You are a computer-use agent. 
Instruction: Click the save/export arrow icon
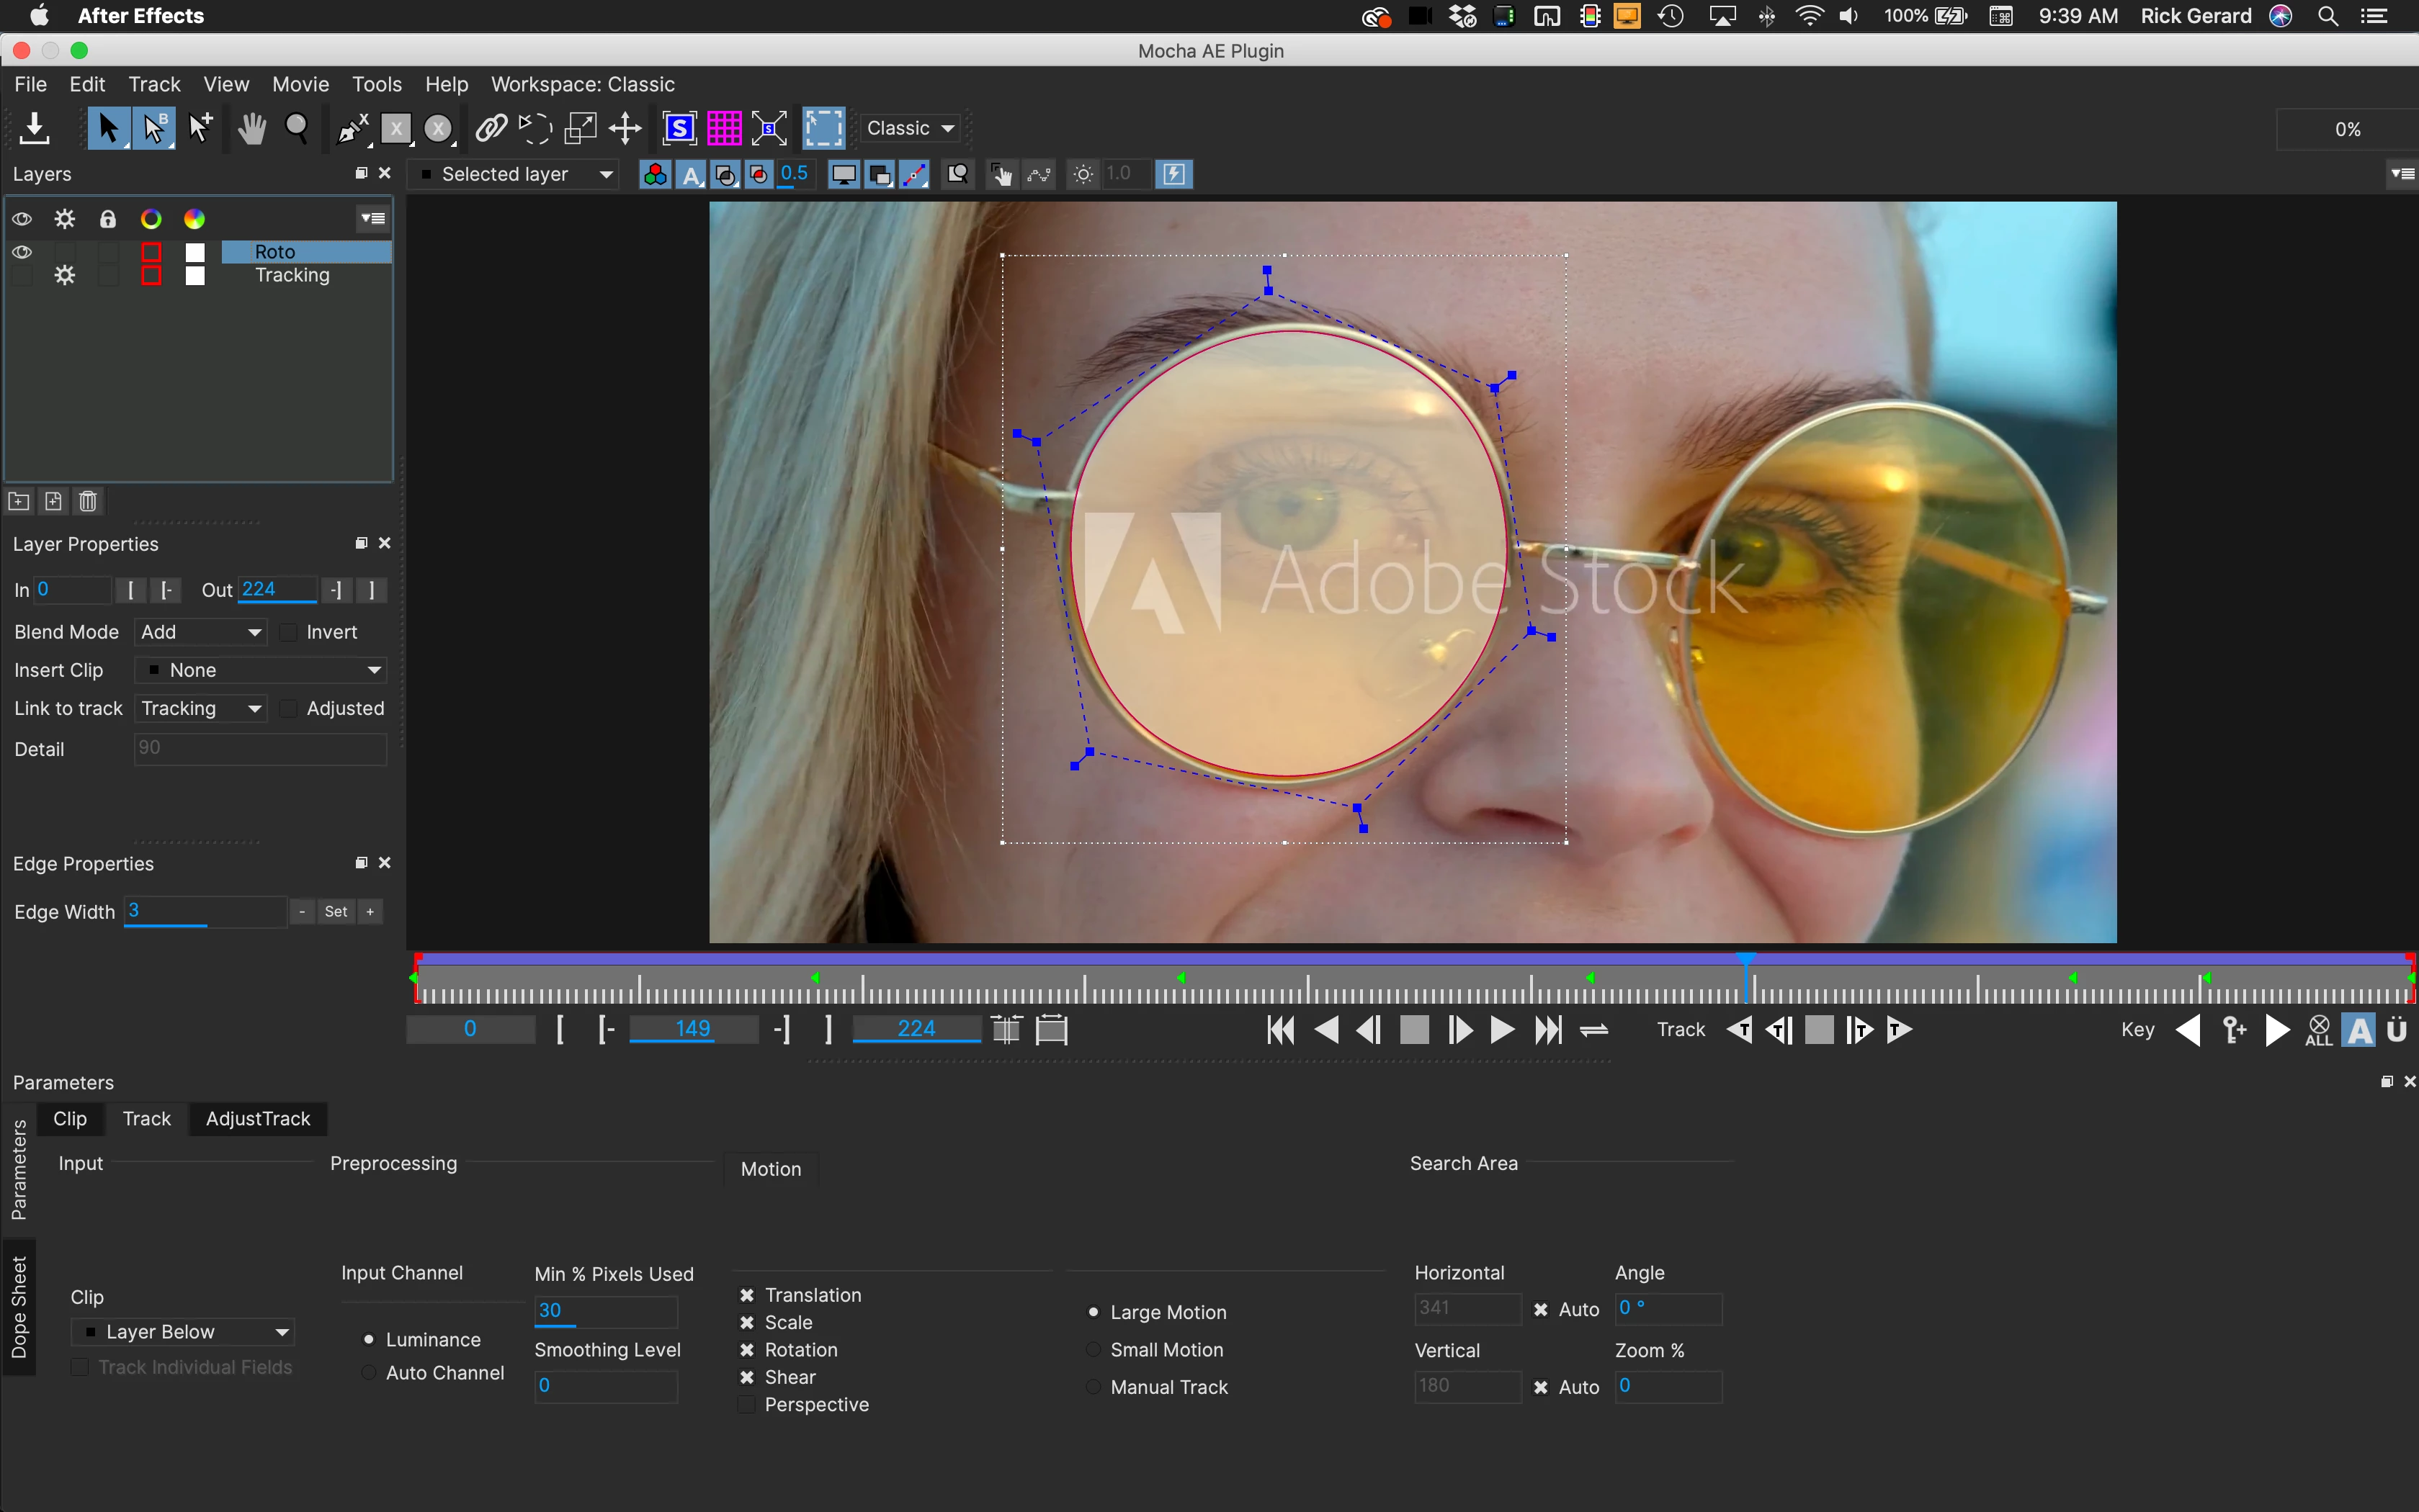(34, 128)
